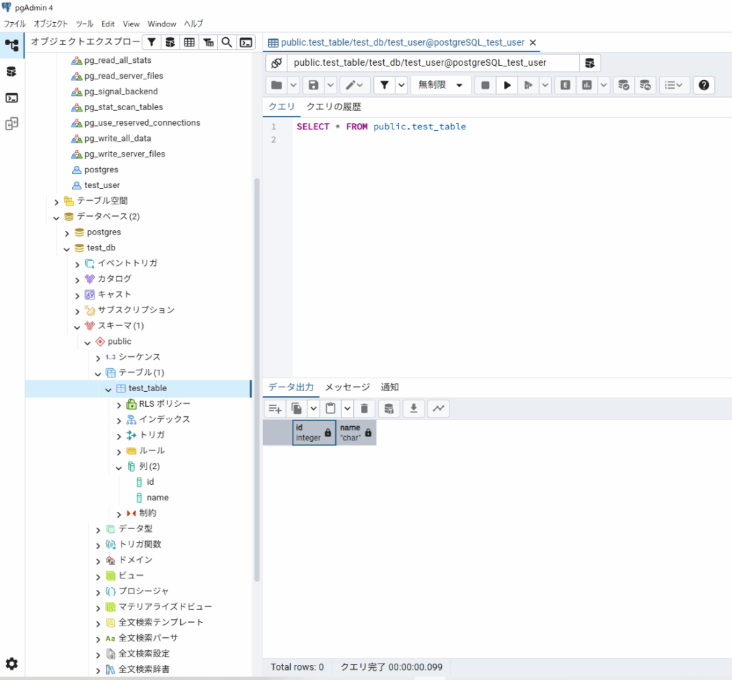Open the schema diff sidebar icon

(11, 124)
